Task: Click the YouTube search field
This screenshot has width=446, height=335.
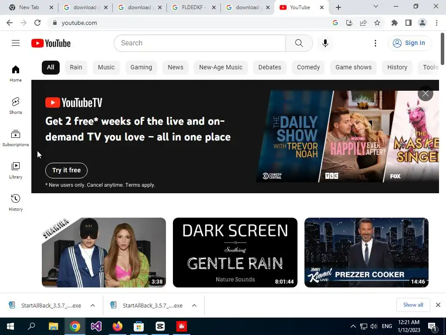Action: point(199,43)
